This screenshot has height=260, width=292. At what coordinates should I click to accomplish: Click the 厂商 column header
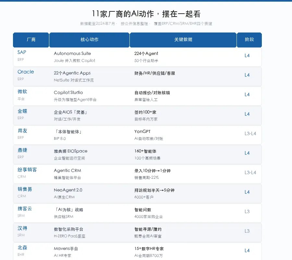[x=31, y=40]
